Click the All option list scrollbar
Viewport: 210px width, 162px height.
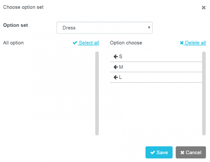point(97,93)
